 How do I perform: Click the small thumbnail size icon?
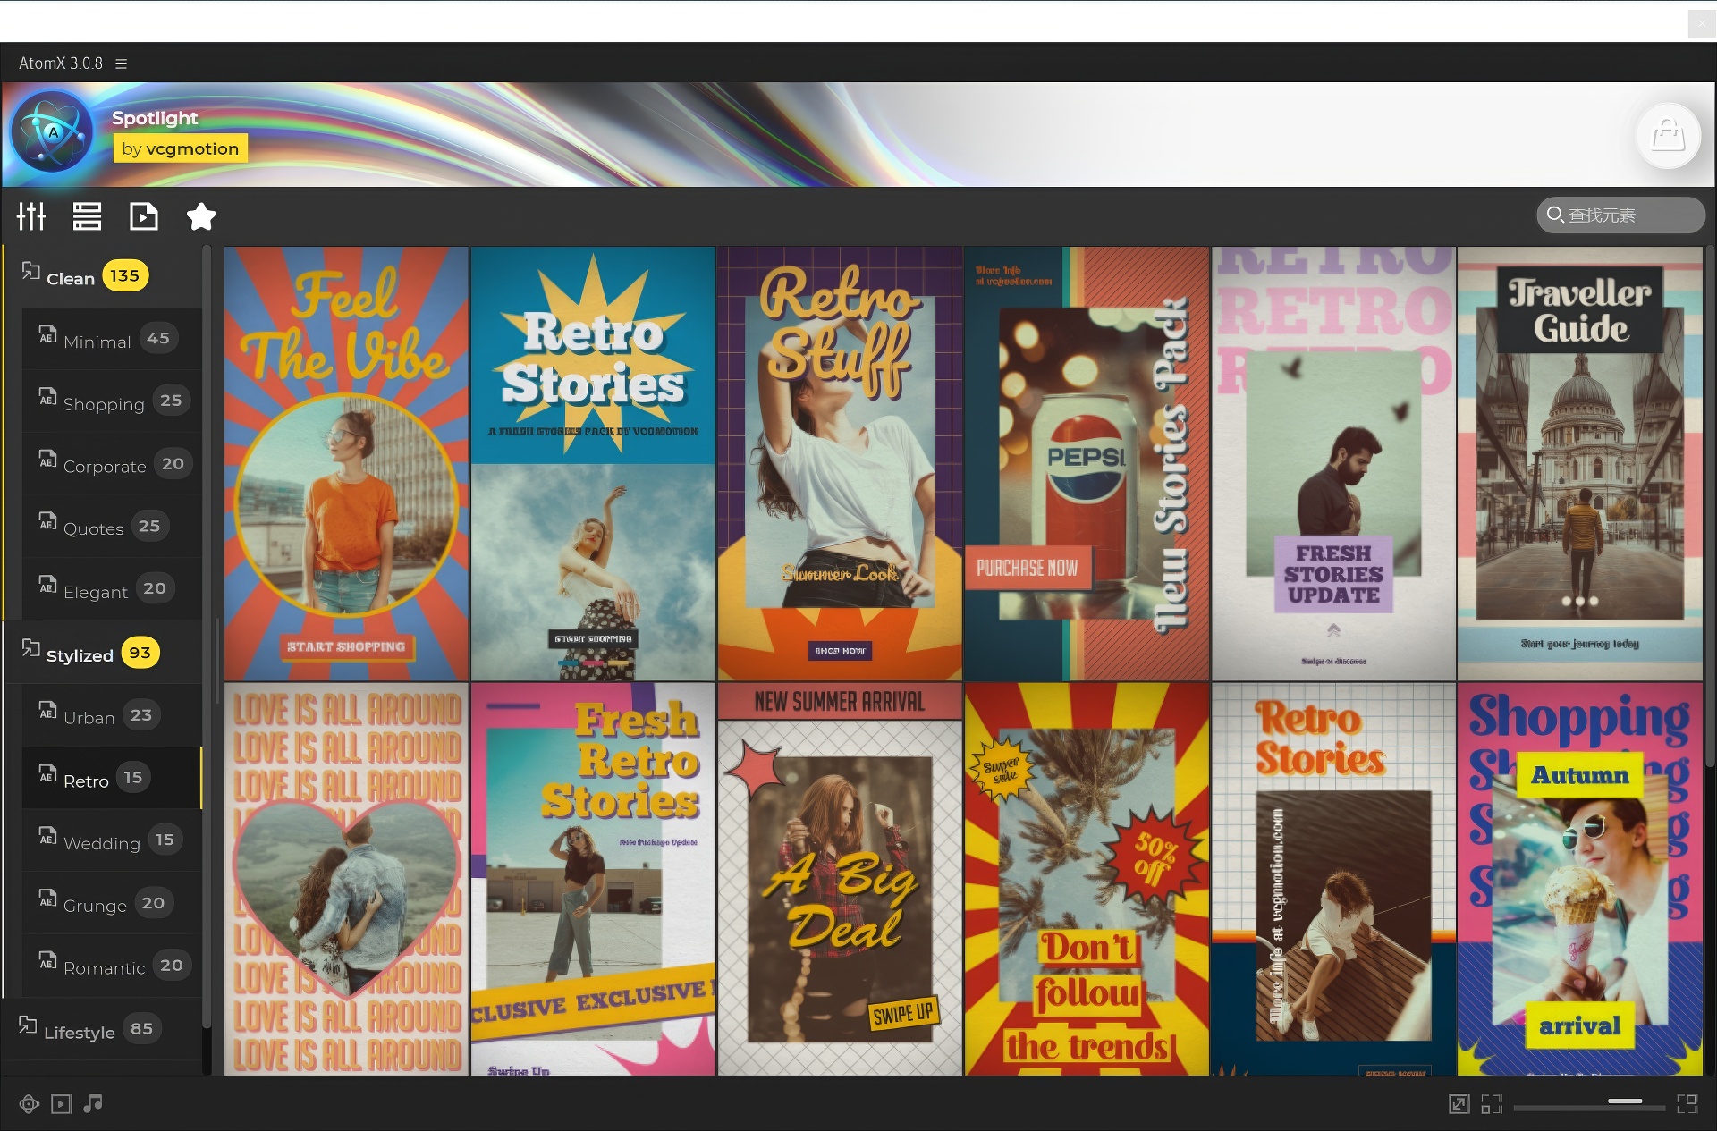point(1491,1104)
